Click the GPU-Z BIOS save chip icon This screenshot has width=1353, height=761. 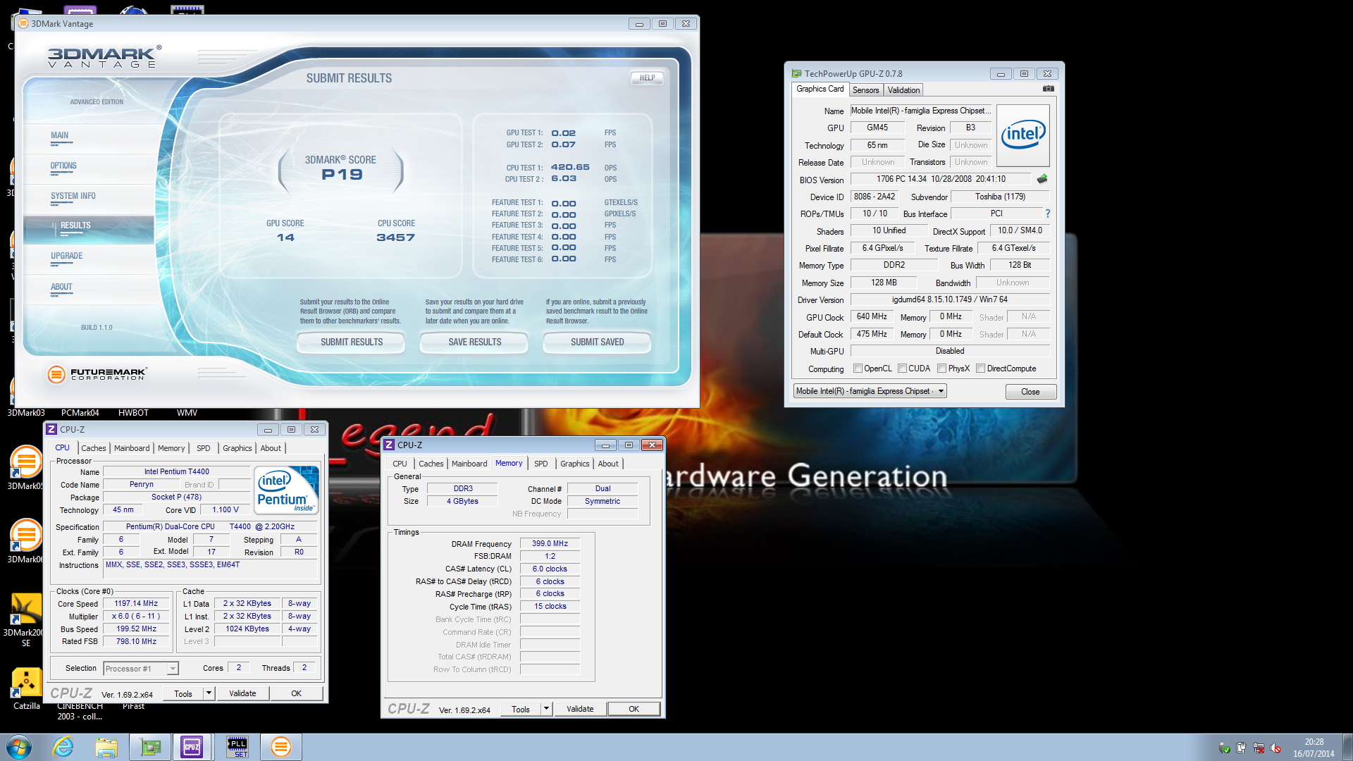pyautogui.click(x=1042, y=179)
